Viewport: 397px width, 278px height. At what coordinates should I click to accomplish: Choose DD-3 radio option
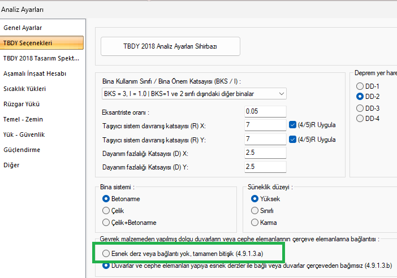click(360, 107)
